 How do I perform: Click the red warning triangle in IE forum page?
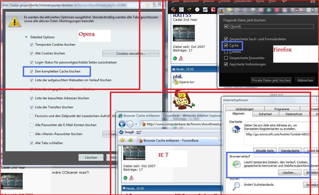(132, 178)
